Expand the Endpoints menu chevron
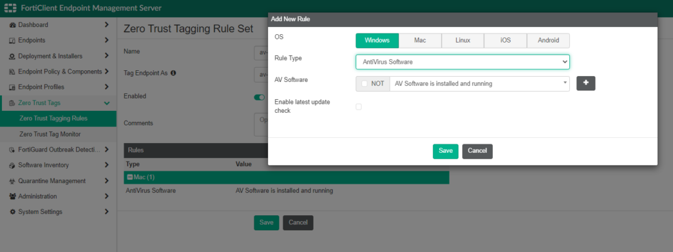Image resolution: width=673 pixels, height=252 pixels. (106, 40)
